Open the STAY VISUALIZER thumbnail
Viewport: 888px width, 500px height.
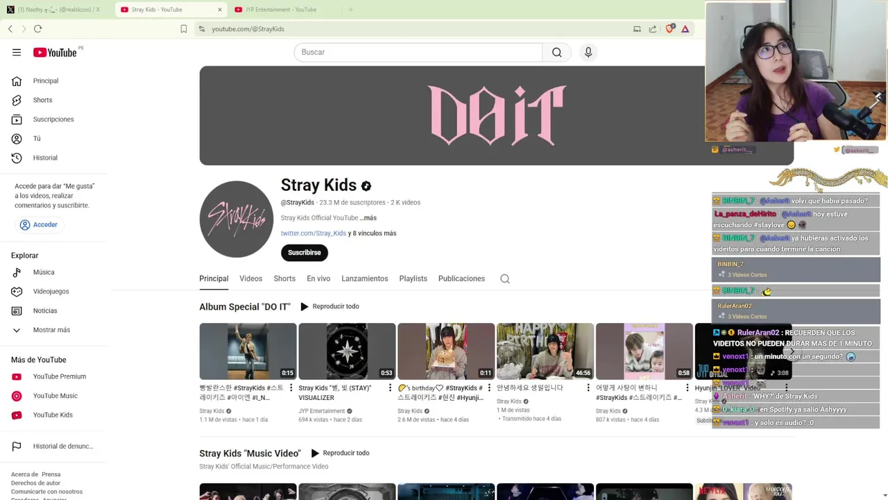[347, 351]
